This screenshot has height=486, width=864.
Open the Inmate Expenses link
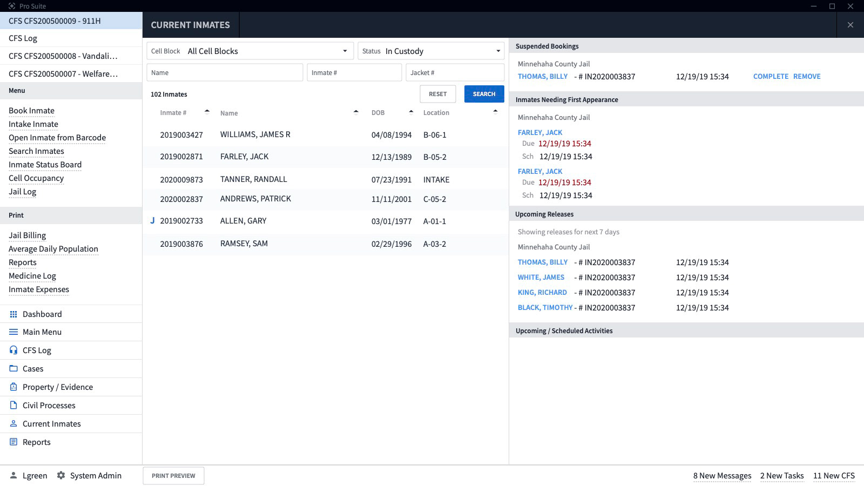(39, 289)
